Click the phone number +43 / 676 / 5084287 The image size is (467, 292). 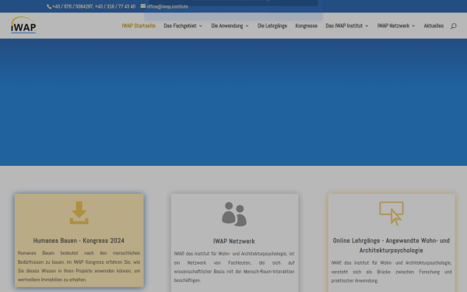tap(72, 6)
